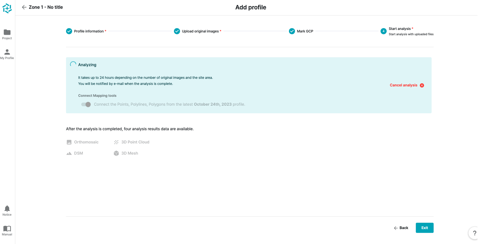Click the Cancel analysis link
This screenshot has width=478, height=244.
click(403, 85)
